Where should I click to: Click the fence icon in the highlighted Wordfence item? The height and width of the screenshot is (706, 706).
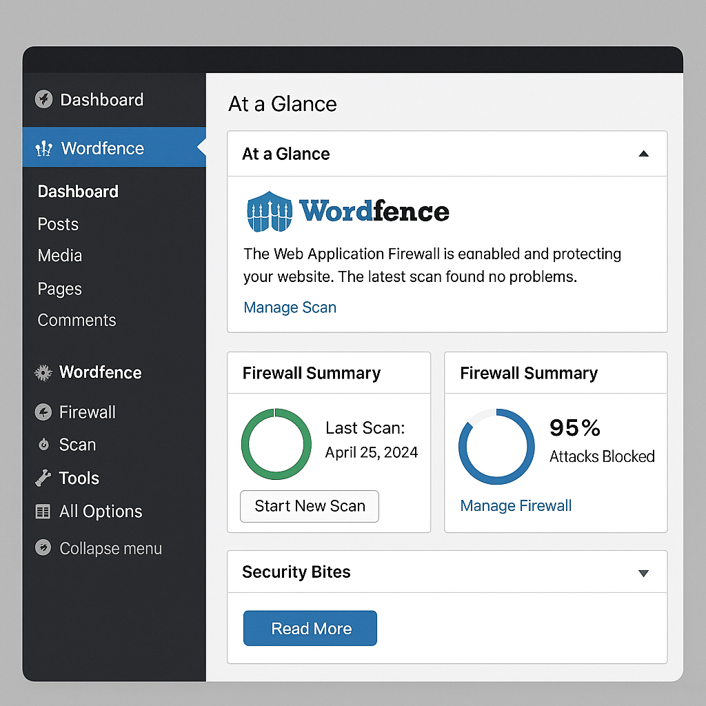pyautogui.click(x=43, y=148)
